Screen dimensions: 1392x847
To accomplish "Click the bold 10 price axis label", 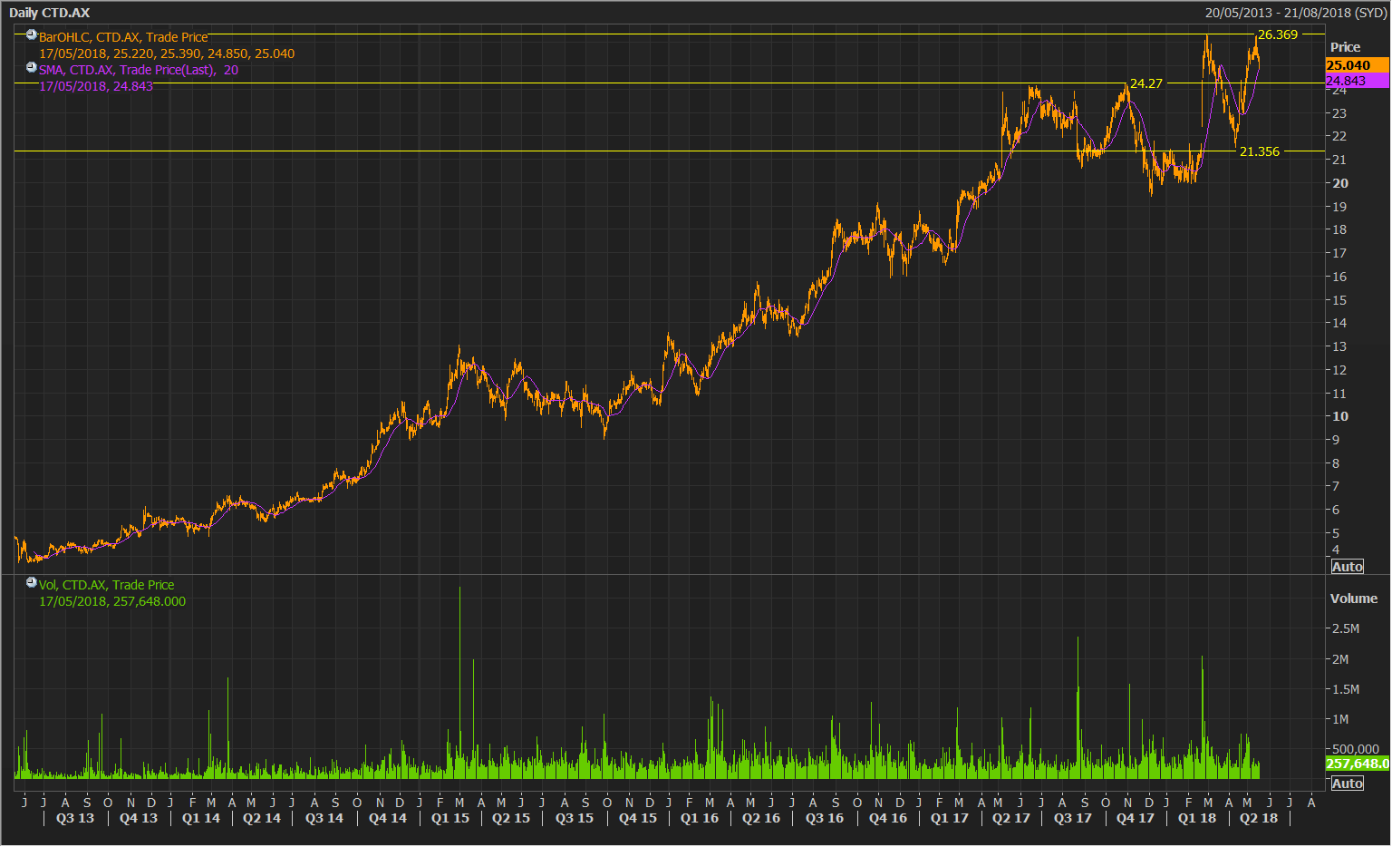I will coord(1340,416).
